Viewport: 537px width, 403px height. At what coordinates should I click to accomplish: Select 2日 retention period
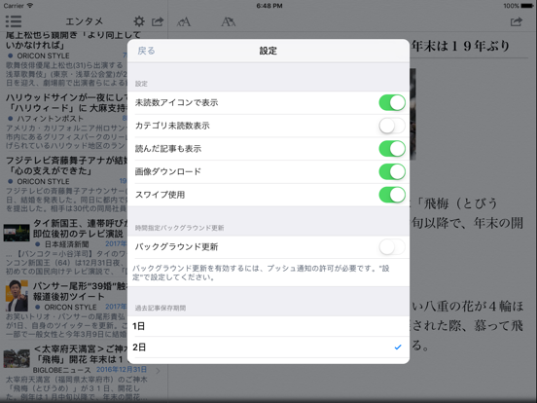click(268, 348)
